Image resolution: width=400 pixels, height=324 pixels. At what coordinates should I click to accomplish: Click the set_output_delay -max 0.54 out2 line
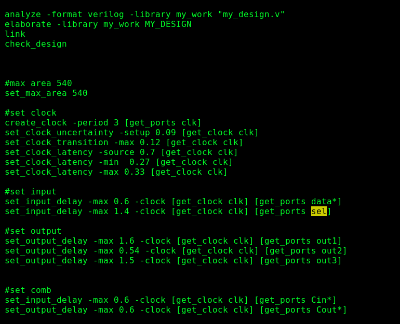click(x=176, y=251)
